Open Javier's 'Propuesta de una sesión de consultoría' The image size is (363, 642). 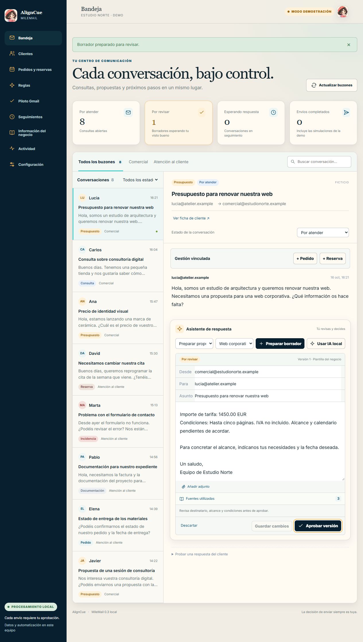118,577
